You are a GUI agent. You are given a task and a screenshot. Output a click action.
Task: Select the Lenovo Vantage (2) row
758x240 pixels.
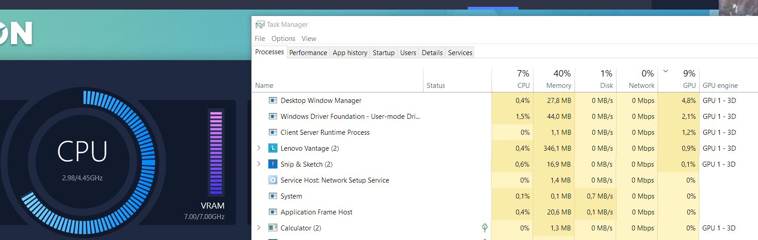505,148
